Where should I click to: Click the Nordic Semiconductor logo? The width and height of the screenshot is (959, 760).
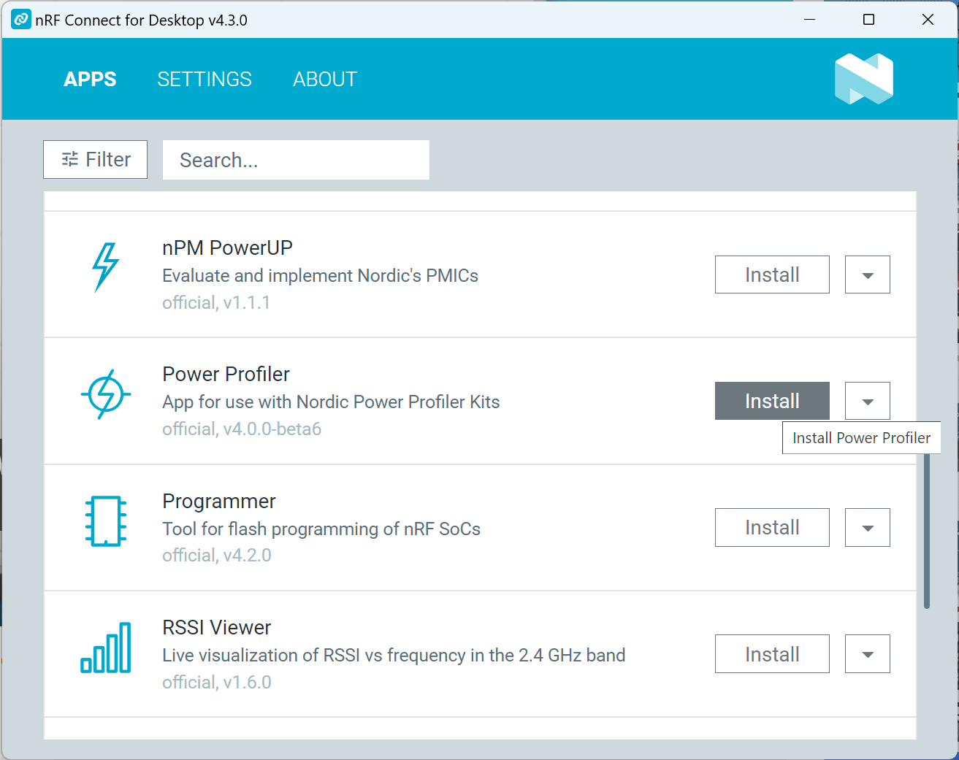click(x=864, y=79)
